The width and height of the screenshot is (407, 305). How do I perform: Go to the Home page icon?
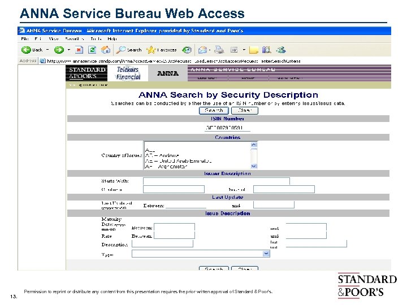pos(105,50)
